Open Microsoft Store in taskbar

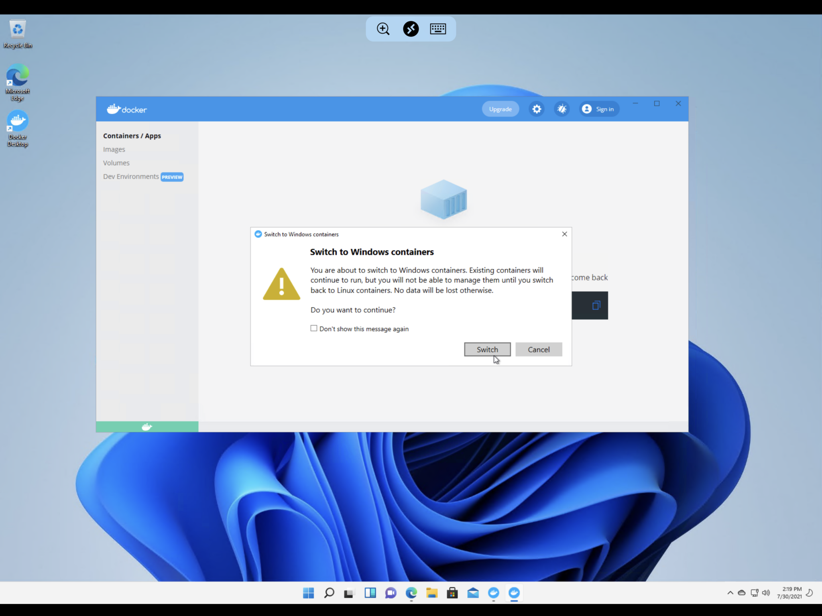pos(452,593)
